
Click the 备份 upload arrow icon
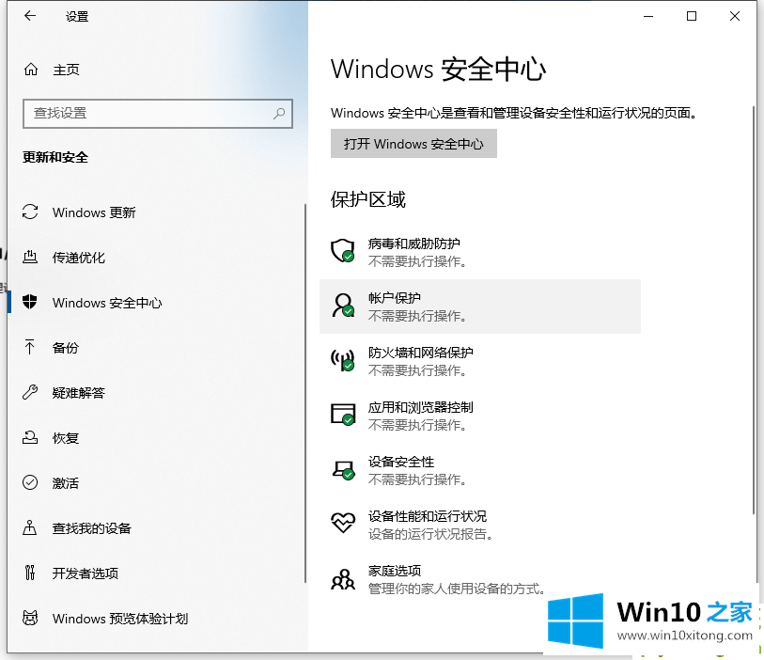[x=30, y=347]
